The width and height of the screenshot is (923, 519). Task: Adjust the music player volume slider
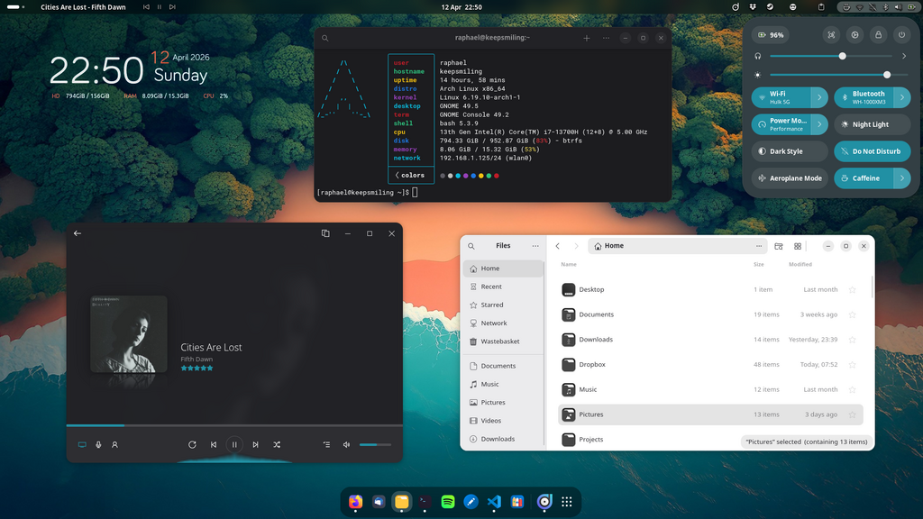pyautogui.click(x=375, y=445)
